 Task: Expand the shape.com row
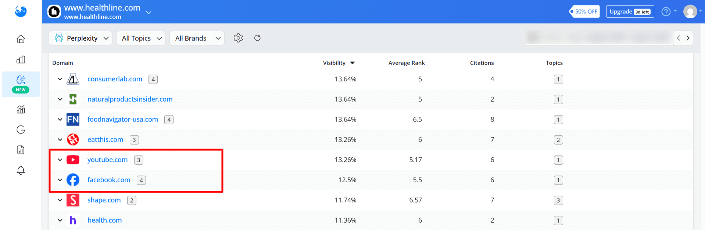pyautogui.click(x=60, y=200)
